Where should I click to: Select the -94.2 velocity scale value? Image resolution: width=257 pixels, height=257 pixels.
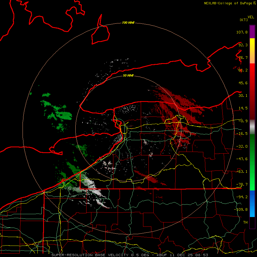pos(242,197)
